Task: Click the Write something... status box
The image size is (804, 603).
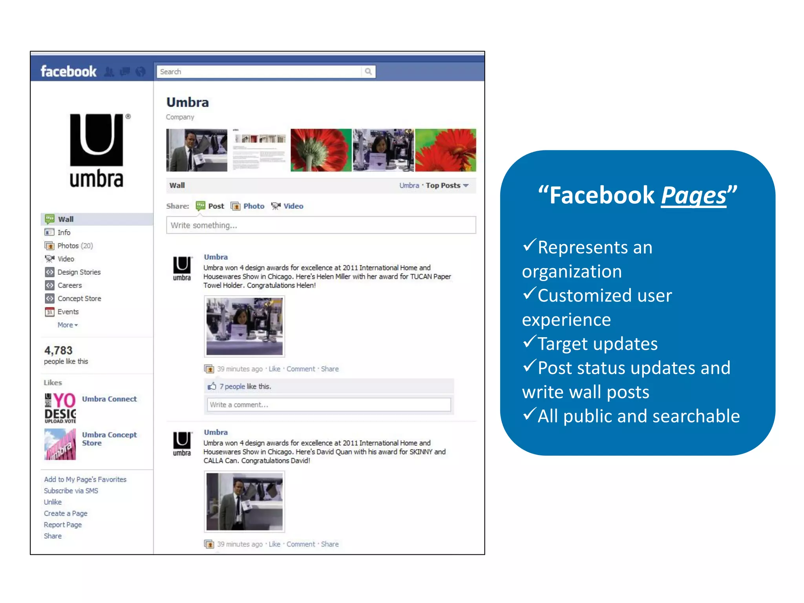Action: tap(321, 225)
